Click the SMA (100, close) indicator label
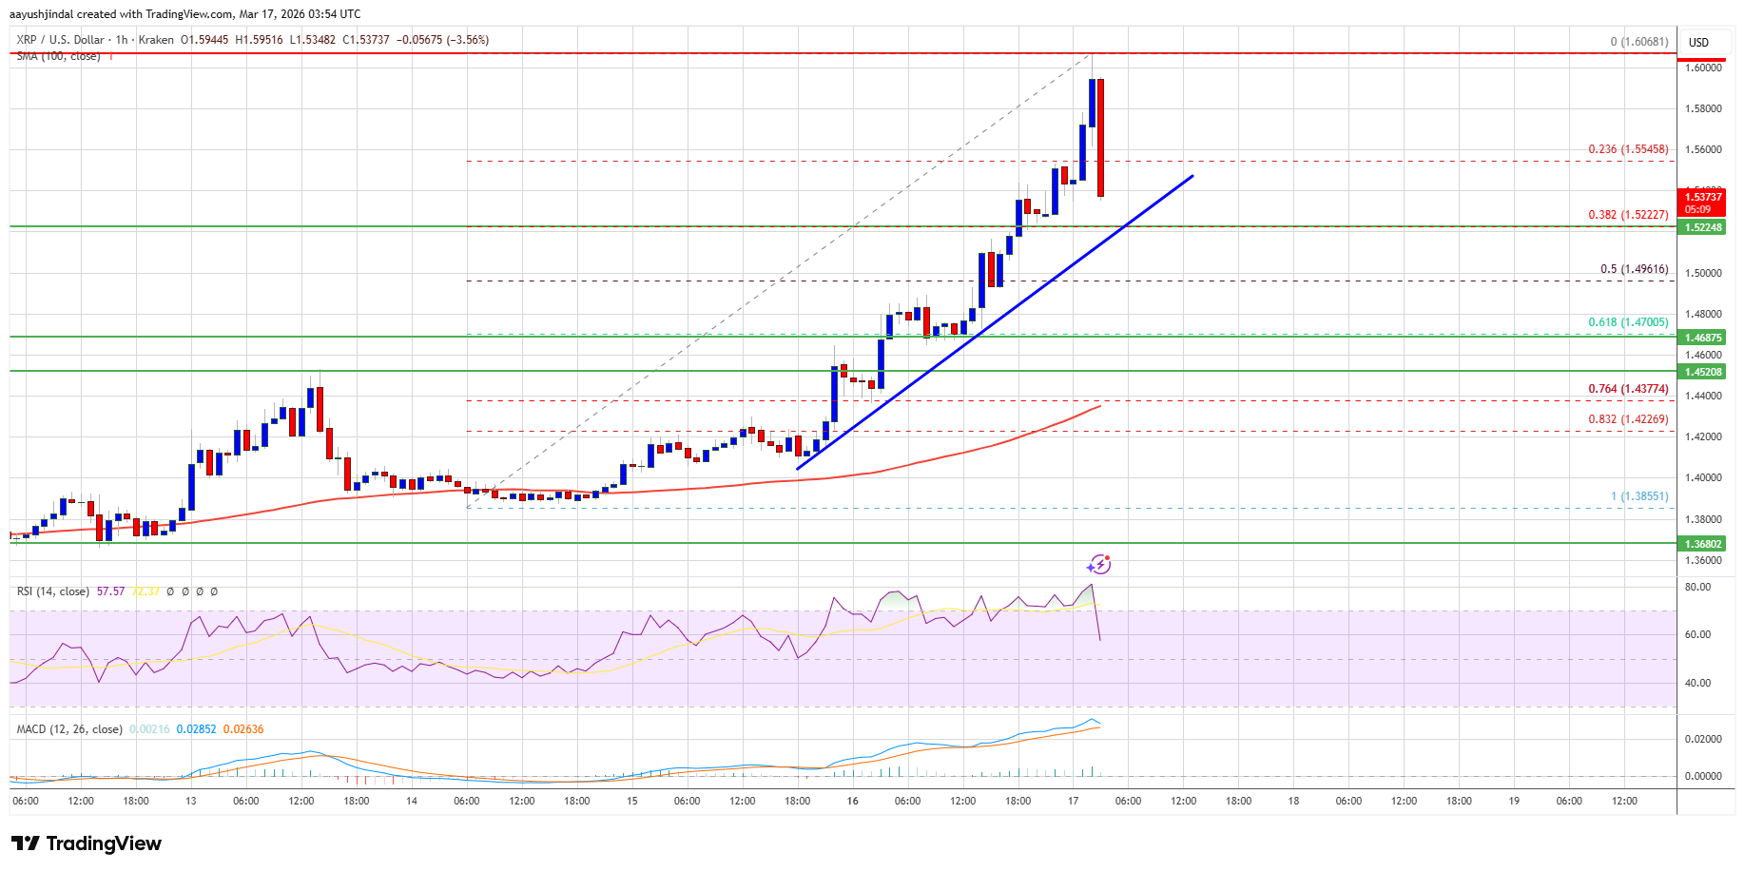Screen dimensions: 1745x872 click(x=58, y=56)
